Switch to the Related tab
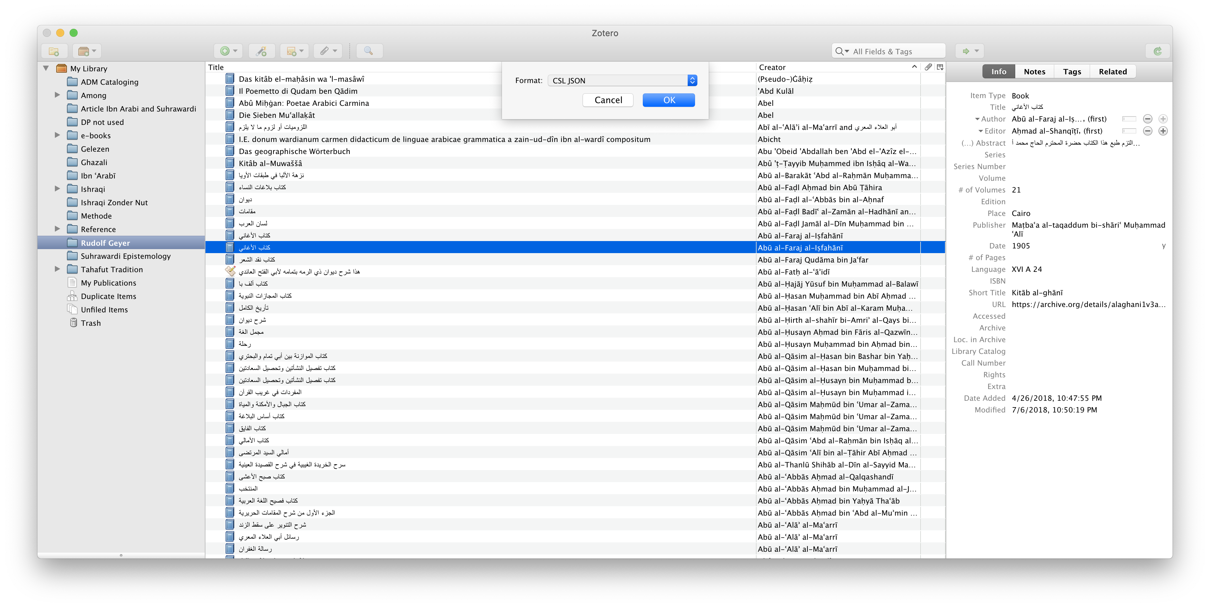The image size is (1210, 608). tap(1112, 71)
